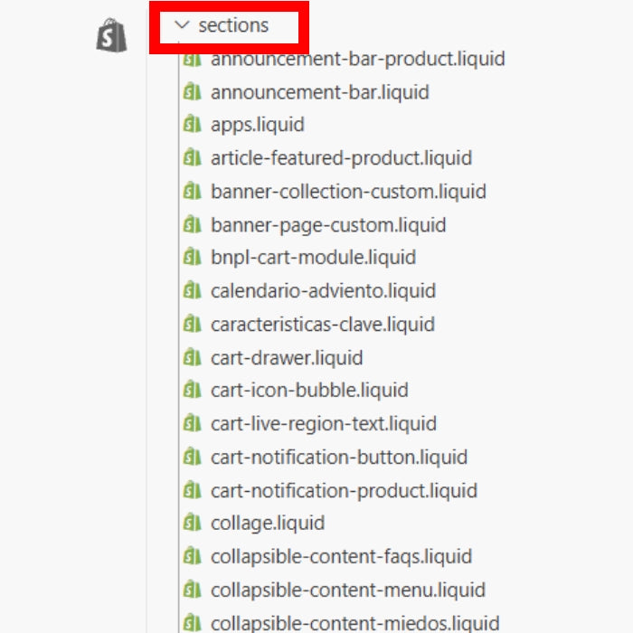
Task: Click the icon beside banner-page-custom.liquid
Action: (192, 224)
